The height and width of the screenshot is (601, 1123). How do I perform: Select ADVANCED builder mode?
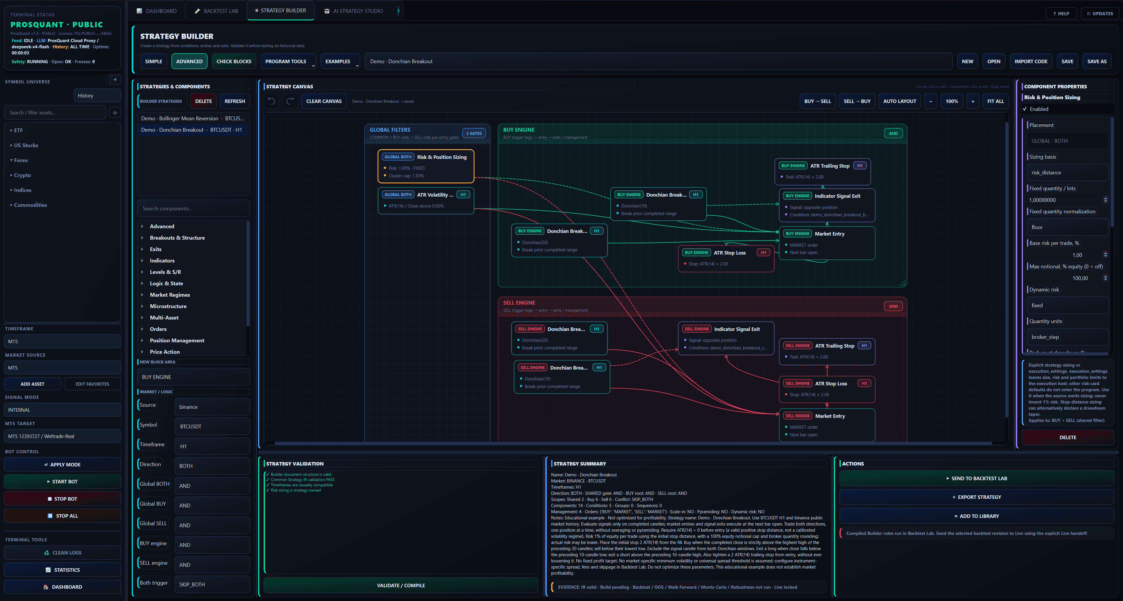click(189, 61)
